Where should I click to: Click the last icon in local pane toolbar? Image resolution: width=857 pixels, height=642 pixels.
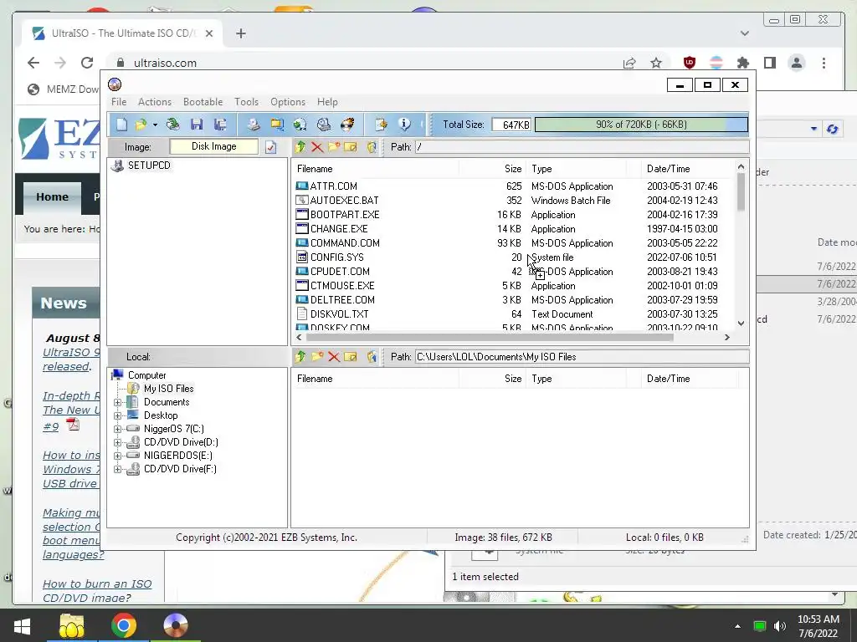(x=372, y=357)
